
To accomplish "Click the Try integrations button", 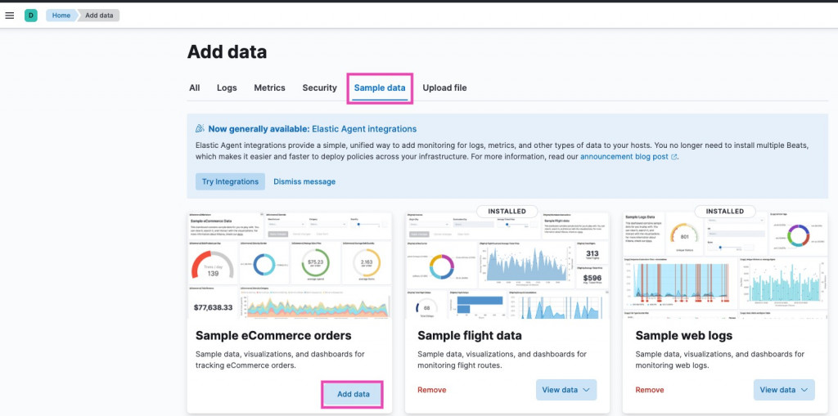I will 230,181.
